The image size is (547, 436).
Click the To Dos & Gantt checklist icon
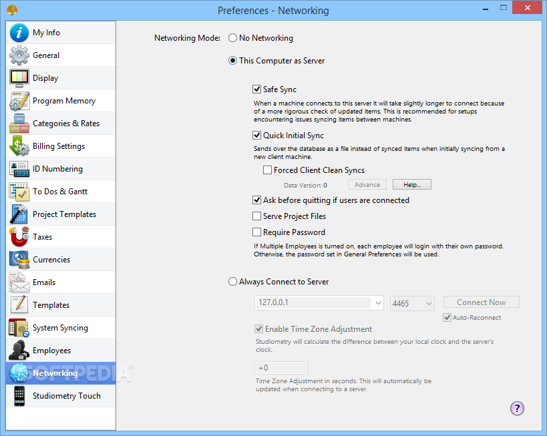[x=19, y=192]
